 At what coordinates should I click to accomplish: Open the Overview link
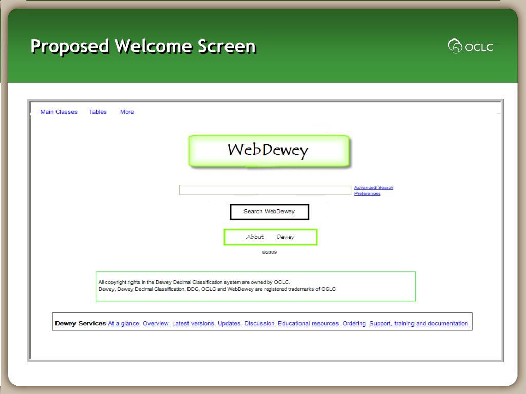tap(156, 323)
